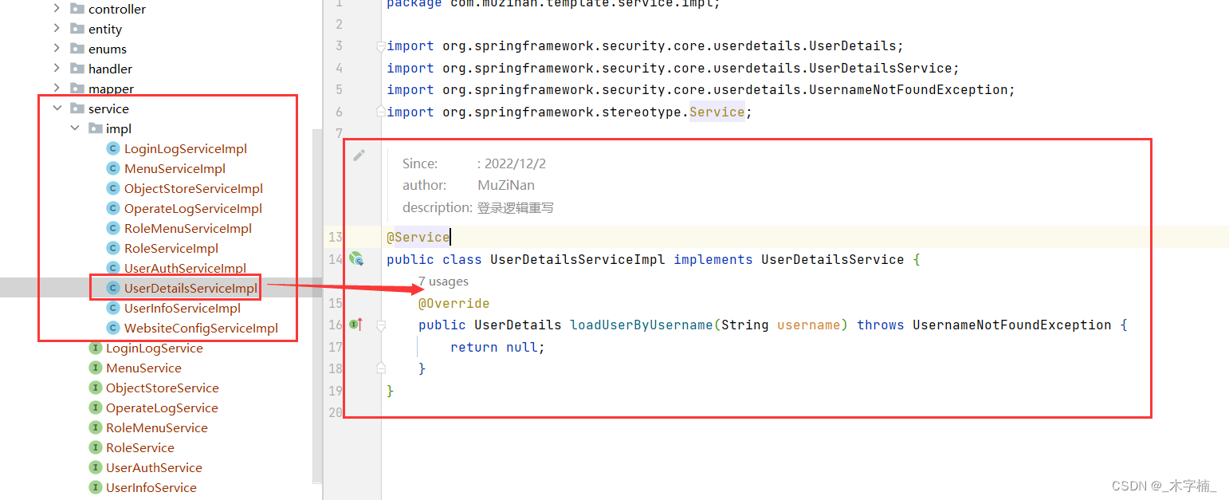The image size is (1229, 500).
Task: Click RoleServiceImpl class icon
Action: point(113,248)
